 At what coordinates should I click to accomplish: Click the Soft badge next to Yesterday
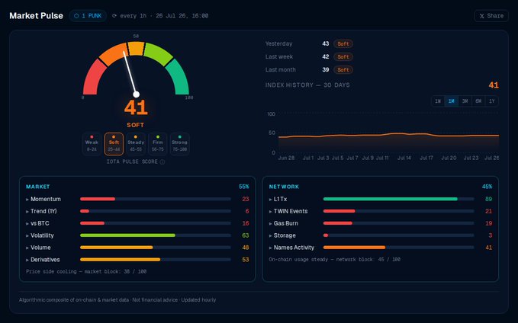343,44
